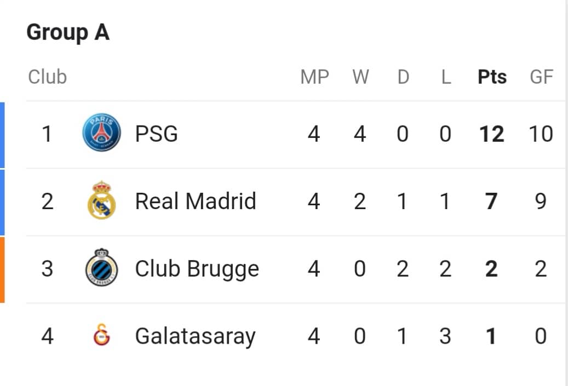Click the D column header

click(x=403, y=77)
